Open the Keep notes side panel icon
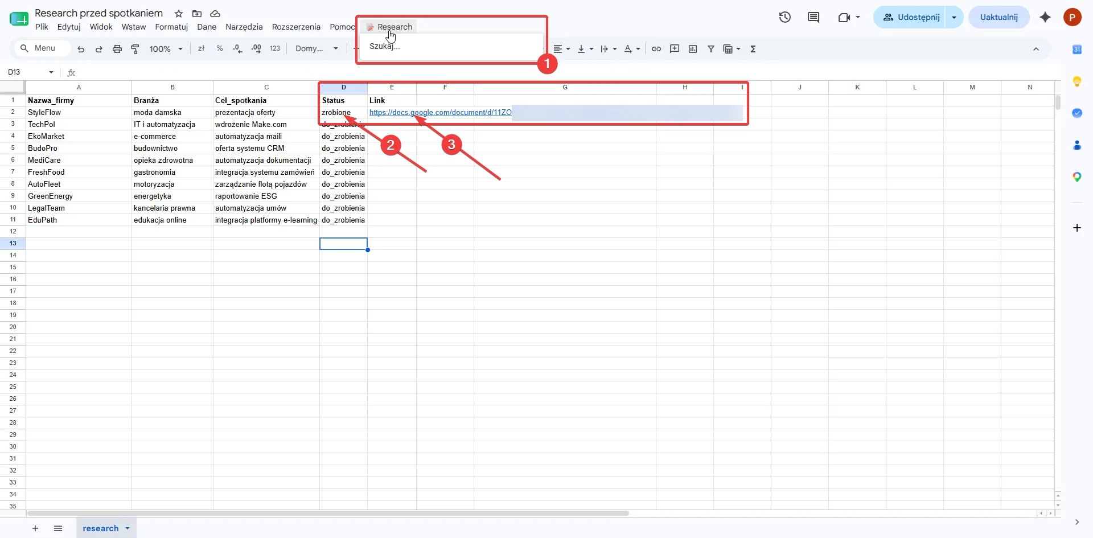 [1077, 81]
